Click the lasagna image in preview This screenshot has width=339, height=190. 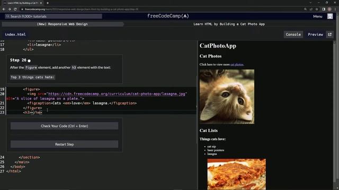click(237, 174)
